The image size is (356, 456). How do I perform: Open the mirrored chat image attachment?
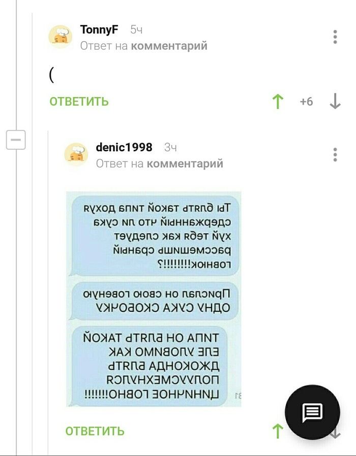[x=154, y=299]
